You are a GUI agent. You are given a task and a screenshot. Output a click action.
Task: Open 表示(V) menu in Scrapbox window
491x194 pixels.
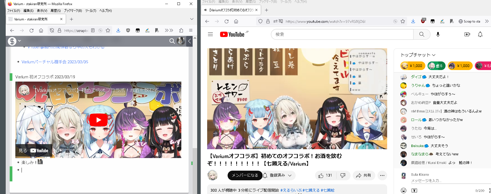42,11
